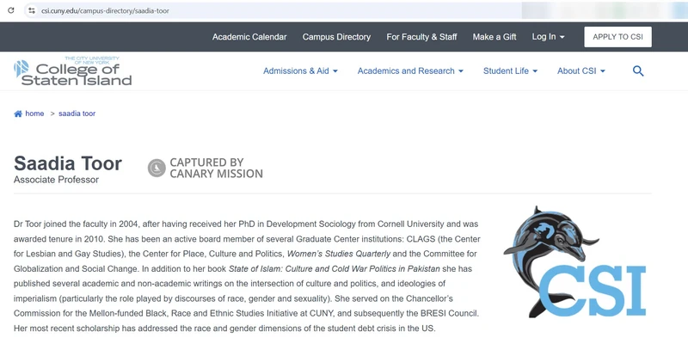Open the magnifying glass search icon
688x344 pixels.
pyautogui.click(x=638, y=71)
